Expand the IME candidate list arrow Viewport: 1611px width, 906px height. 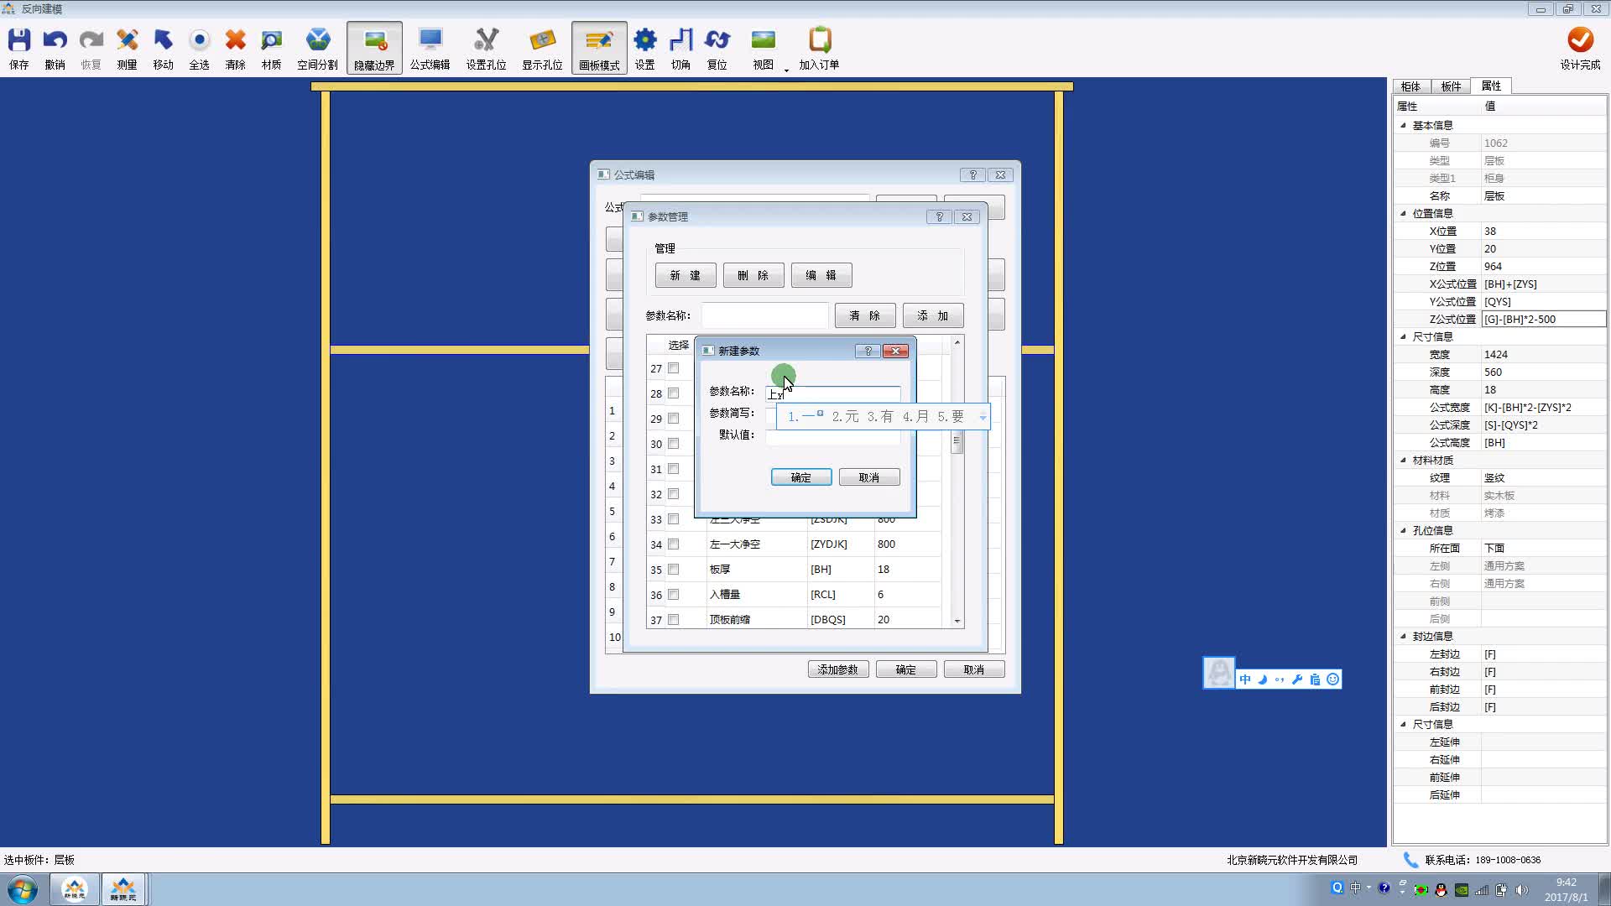[x=983, y=417]
